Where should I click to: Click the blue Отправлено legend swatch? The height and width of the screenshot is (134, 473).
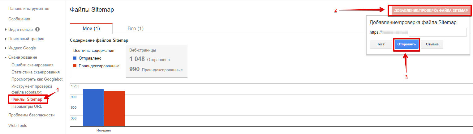[75, 58]
